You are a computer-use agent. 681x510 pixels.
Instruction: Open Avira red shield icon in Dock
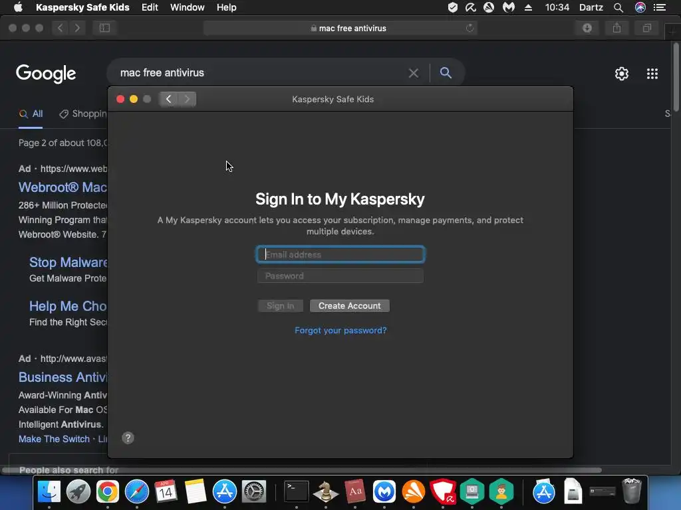click(x=443, y=491)
